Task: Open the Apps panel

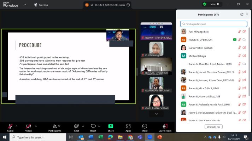Action: [x=128, y=126]
